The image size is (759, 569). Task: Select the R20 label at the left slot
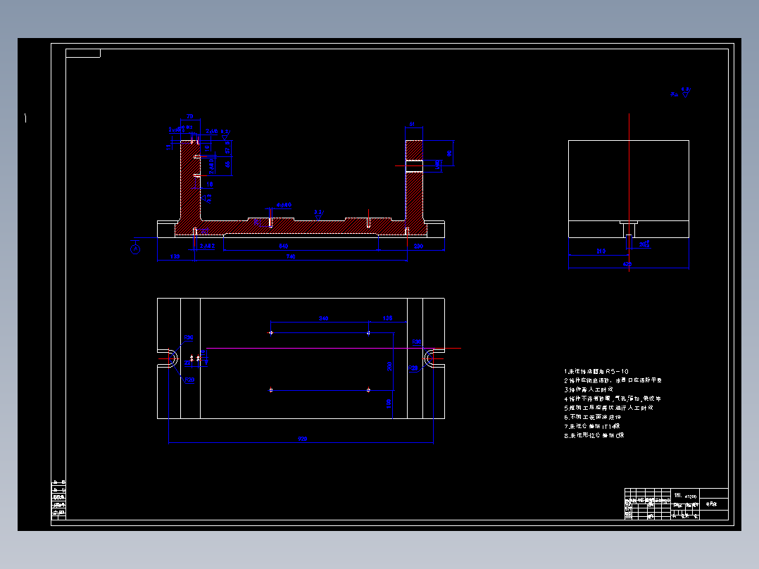(189, 380)
